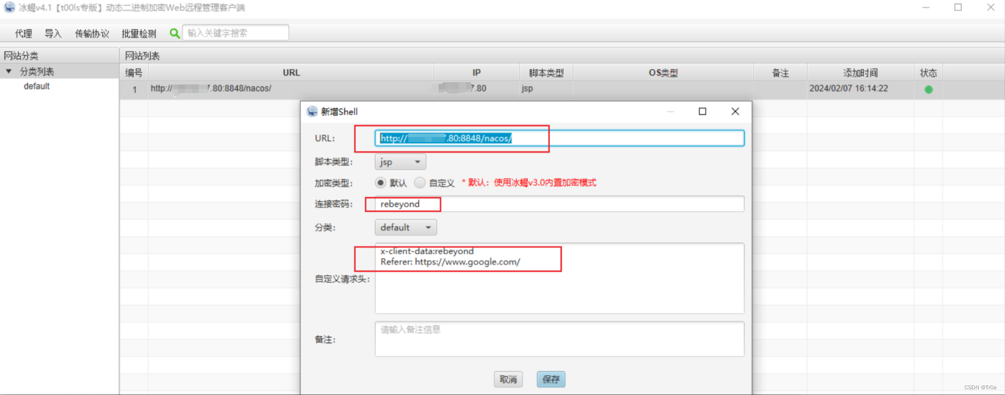
Task: Click the 保存 button
Action: [551, 379]
